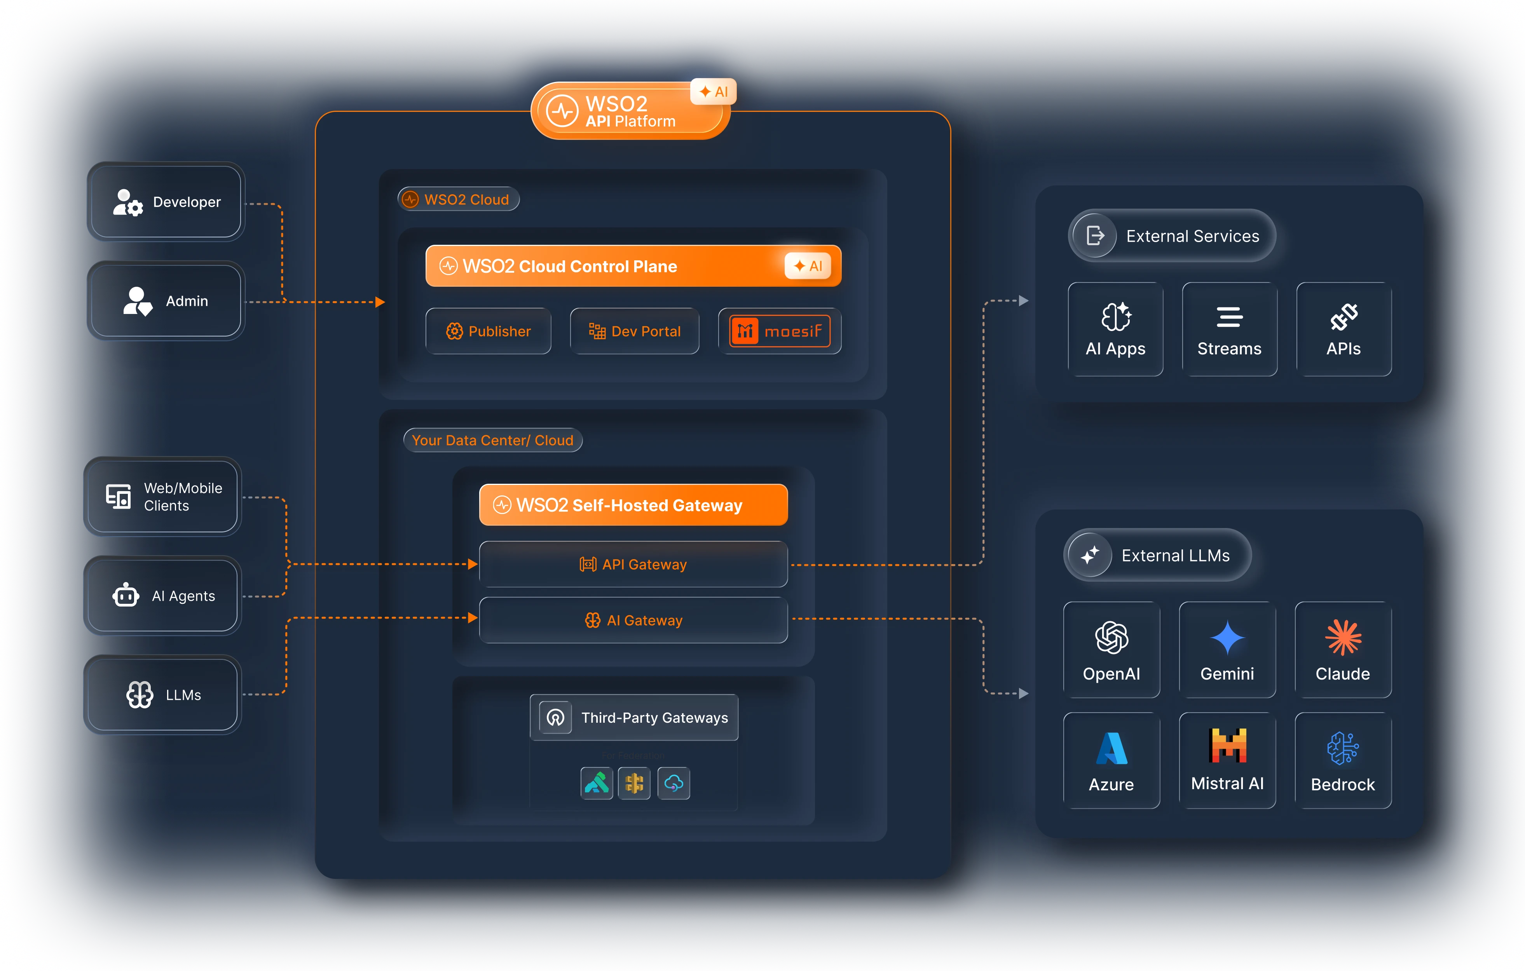The width and height of the screenshot is (1525, 971).
Task: Click the External Services exit-arrow icon
Action: pos(1095,235)
